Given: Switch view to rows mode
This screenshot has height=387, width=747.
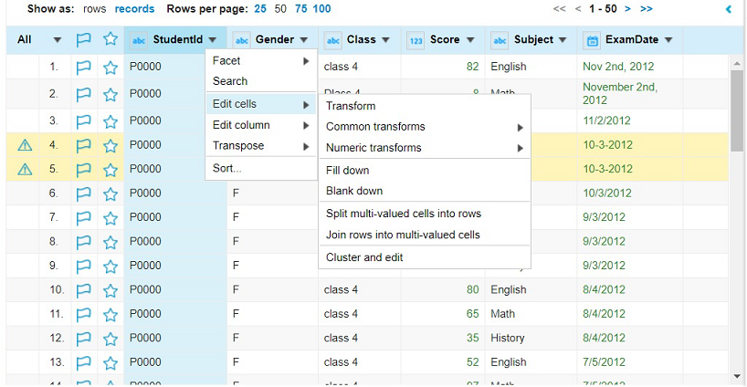Looking at the screenshot, I should pyautogui.click(x=94, y=8).
